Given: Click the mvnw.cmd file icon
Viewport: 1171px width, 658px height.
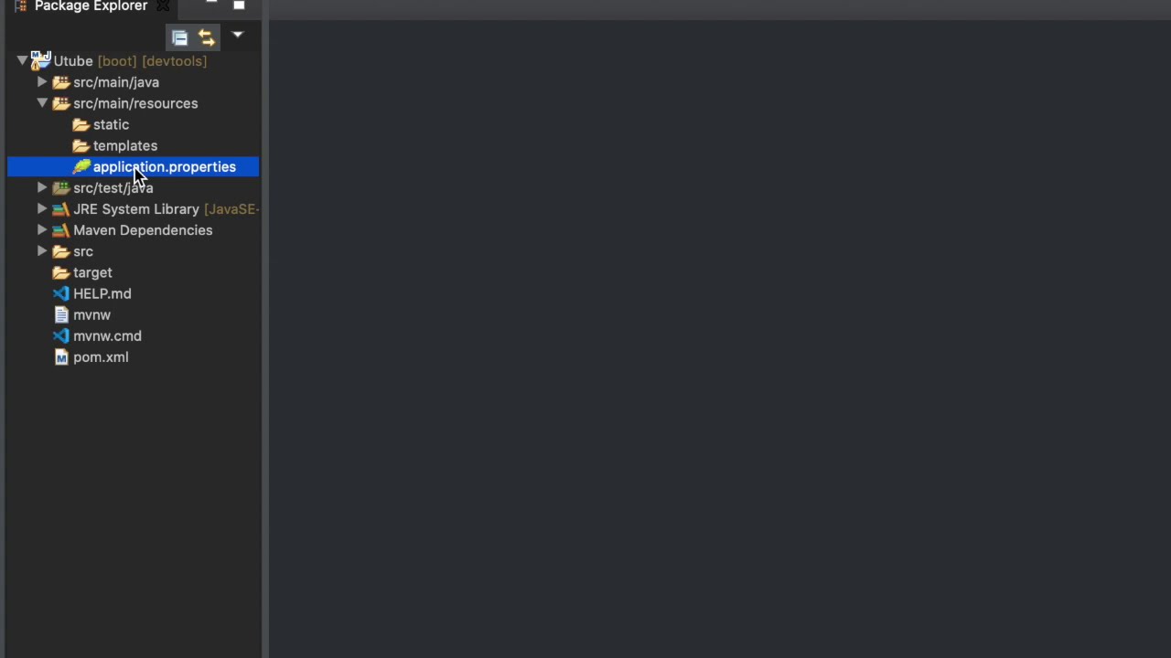Looking at the screenshot, I should (x=60, y=335).
